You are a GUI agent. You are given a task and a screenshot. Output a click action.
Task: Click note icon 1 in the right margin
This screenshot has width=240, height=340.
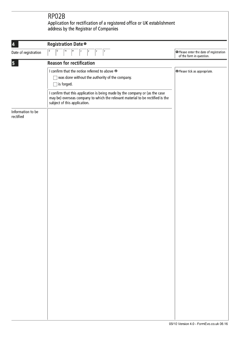(x=177, y=52)
